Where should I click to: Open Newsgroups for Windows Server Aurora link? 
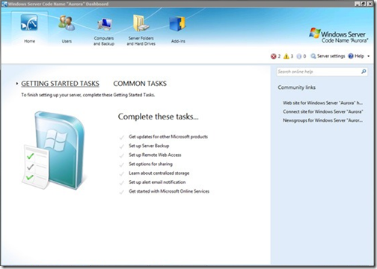322,120
